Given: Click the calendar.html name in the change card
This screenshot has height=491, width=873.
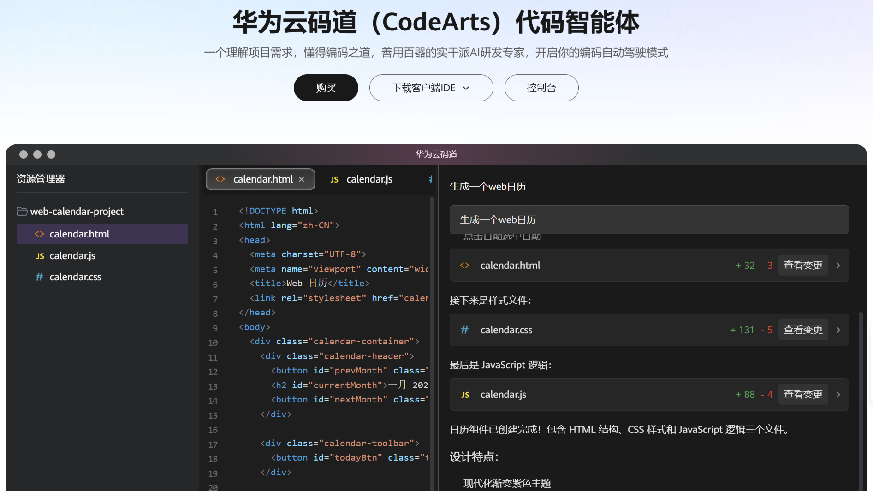Looking at the screenshot, I should pyautogui.click(x=510, y=265).
